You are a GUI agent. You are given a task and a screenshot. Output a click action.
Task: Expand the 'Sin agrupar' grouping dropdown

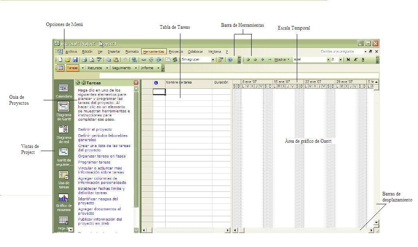coord(213,60)
